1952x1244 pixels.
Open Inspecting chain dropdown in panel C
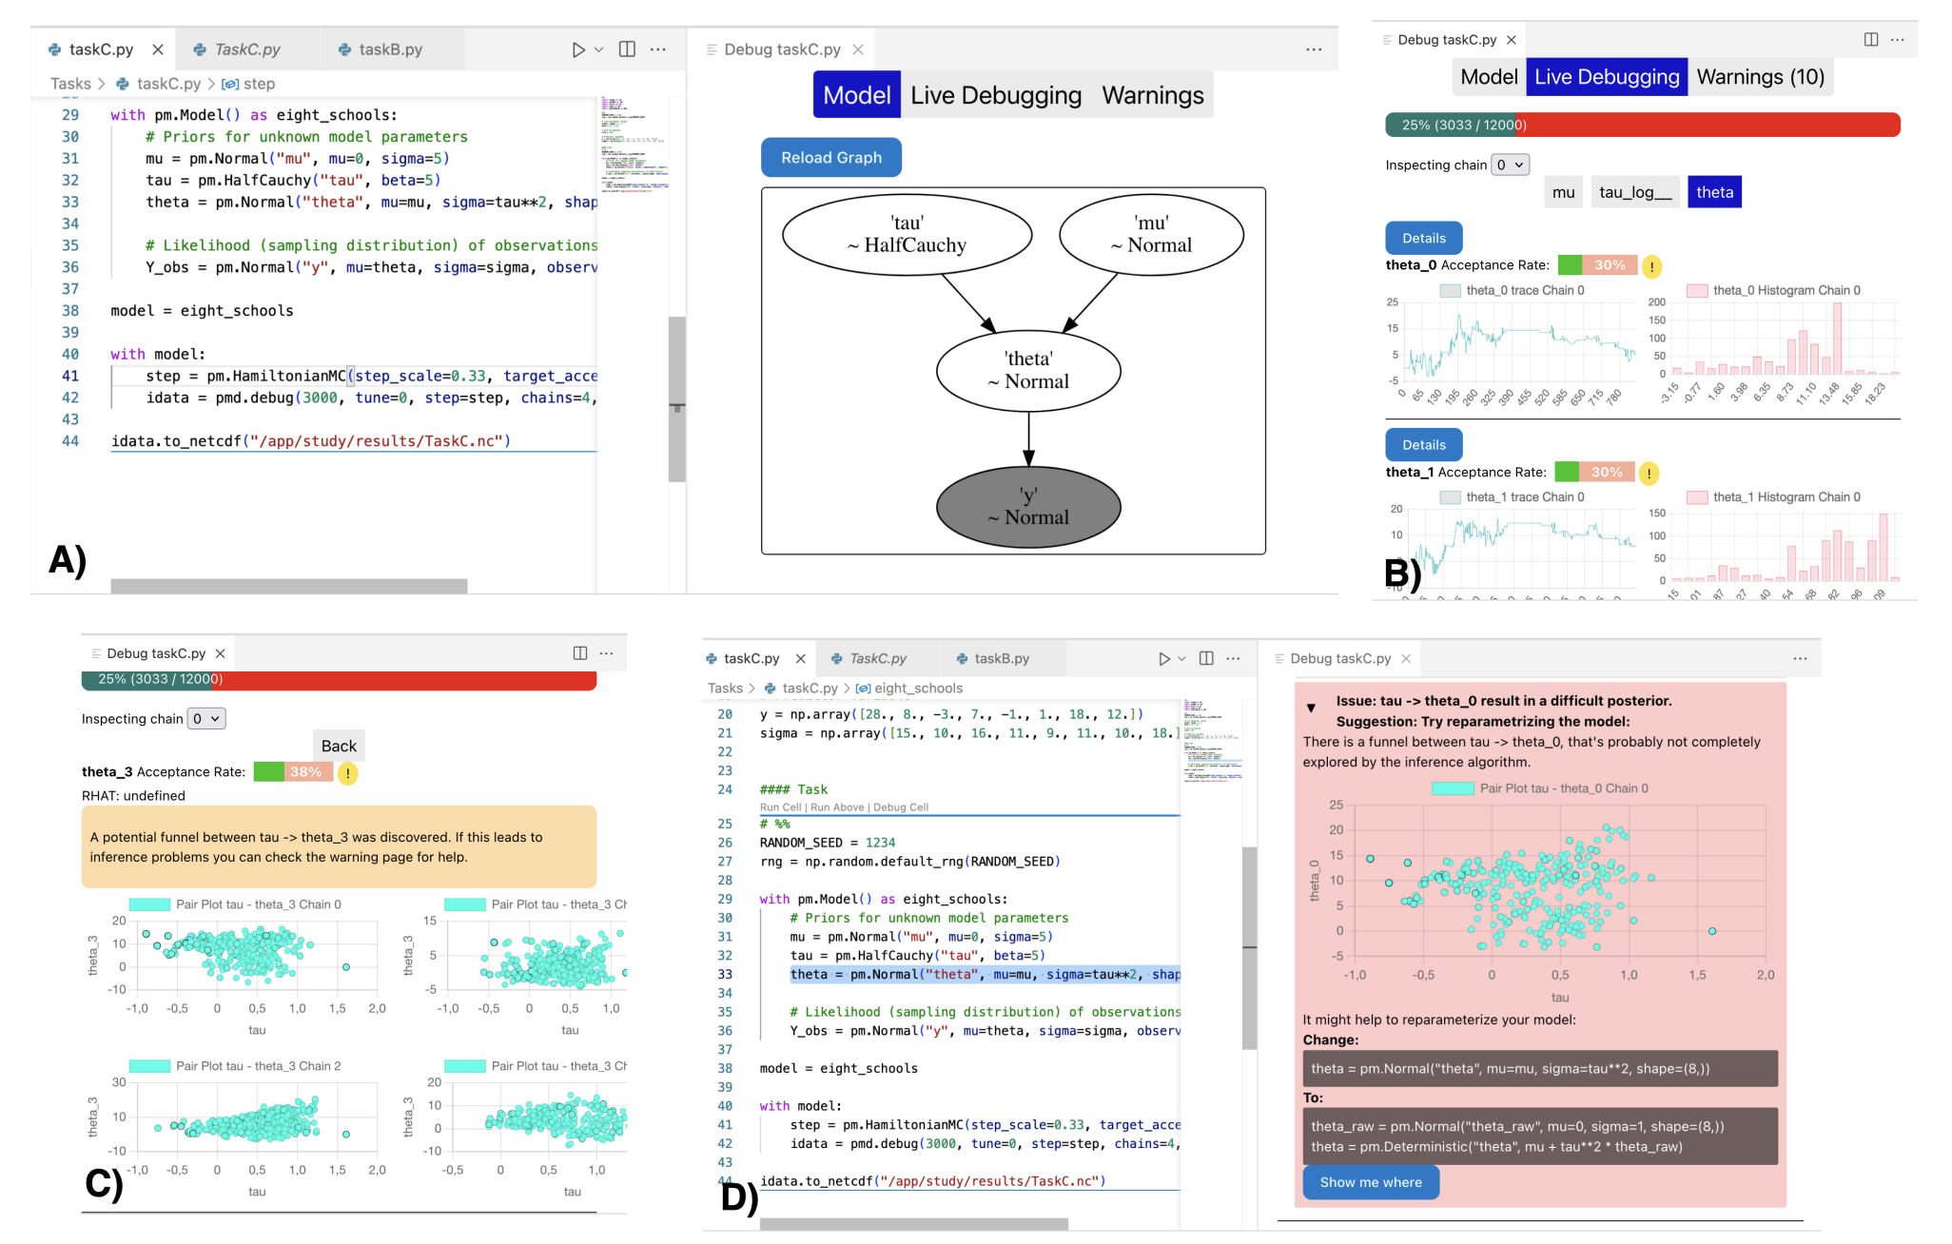(206, 719)
